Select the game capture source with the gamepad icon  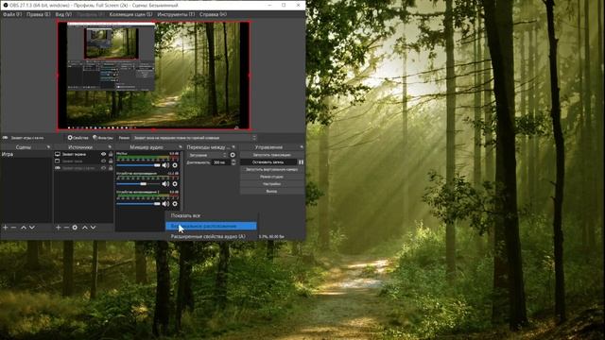point(58,168)
